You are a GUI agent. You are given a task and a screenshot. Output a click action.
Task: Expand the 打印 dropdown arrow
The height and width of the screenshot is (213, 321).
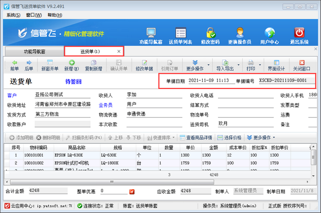coord(260,65)
